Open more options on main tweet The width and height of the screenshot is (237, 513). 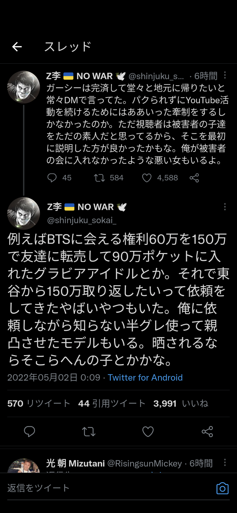(x=225, y=207)
